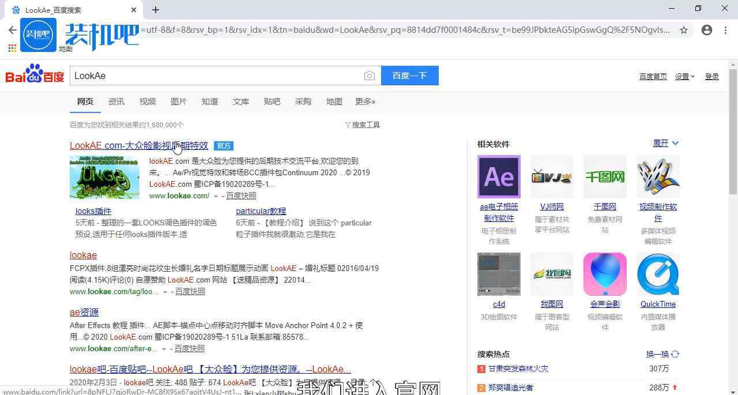Open the Chrome three-dot menu
This screenshot has height=395, width=738.
click(725, 30)
